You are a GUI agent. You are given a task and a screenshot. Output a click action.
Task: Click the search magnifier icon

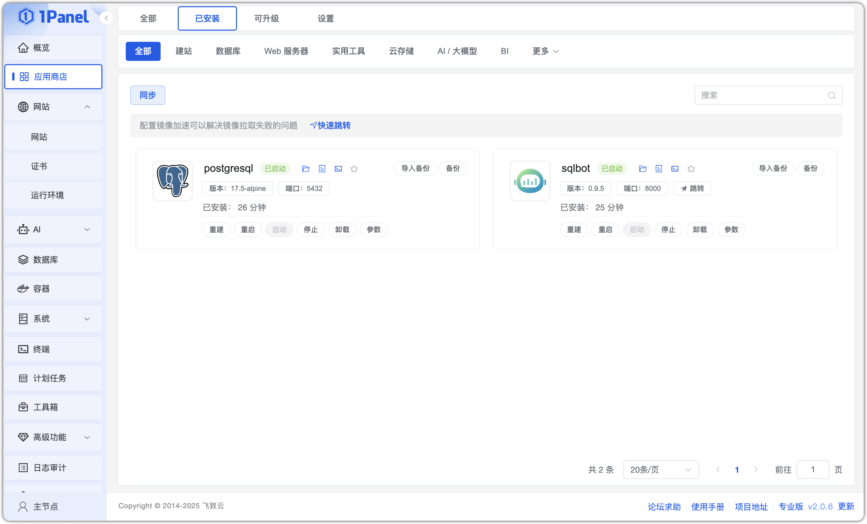(x=831, y=95)
